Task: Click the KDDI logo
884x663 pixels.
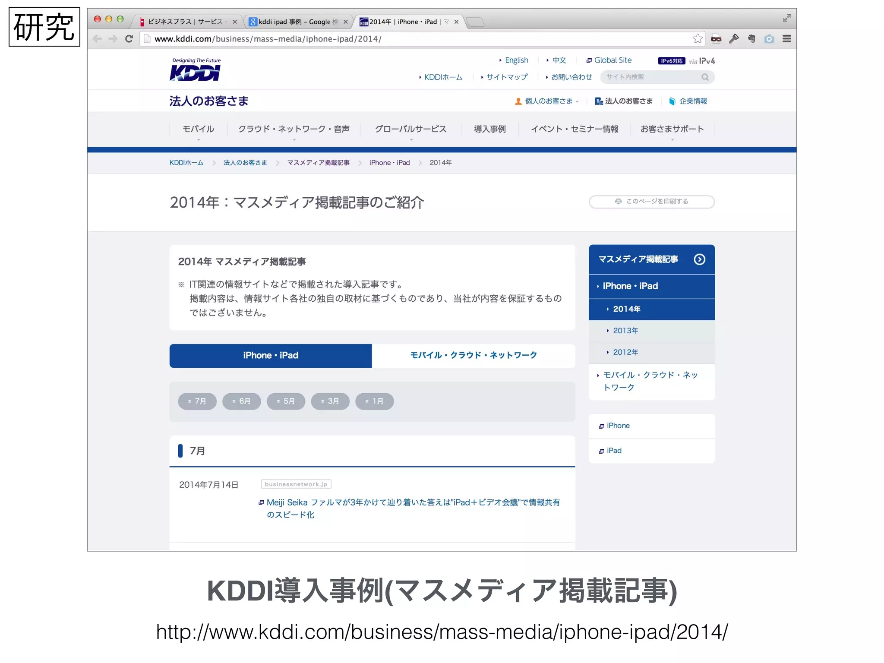Action: coord(196,69)
